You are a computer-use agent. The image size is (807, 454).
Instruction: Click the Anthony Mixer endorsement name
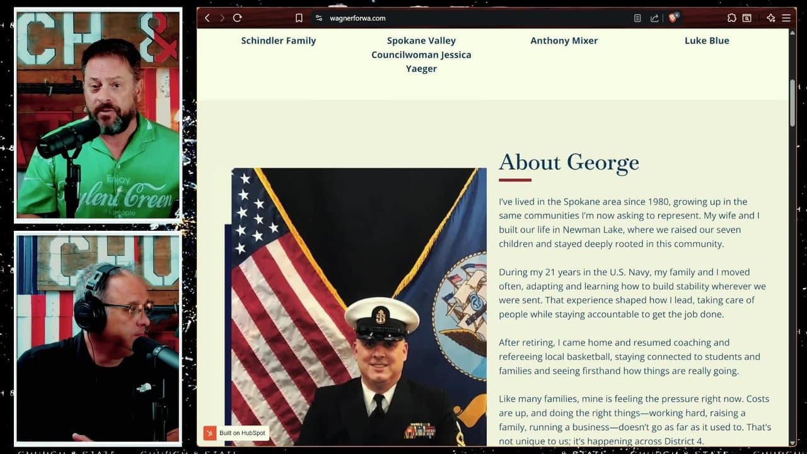(564, 40)
